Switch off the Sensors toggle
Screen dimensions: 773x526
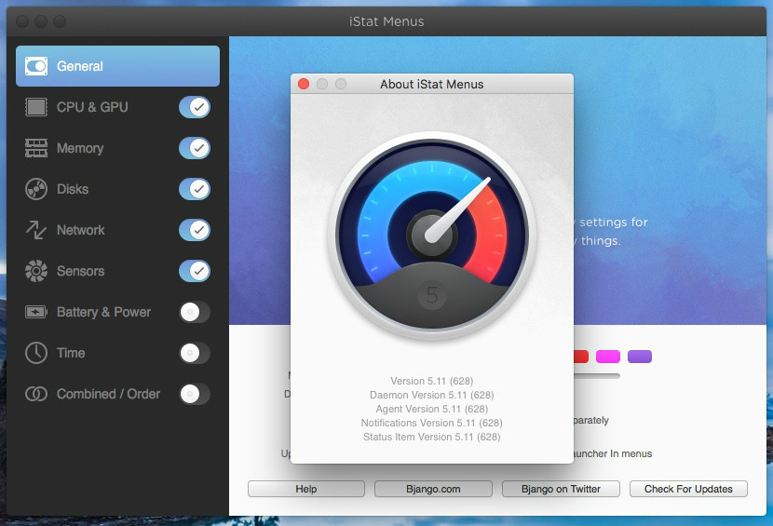tap(195, 271)
